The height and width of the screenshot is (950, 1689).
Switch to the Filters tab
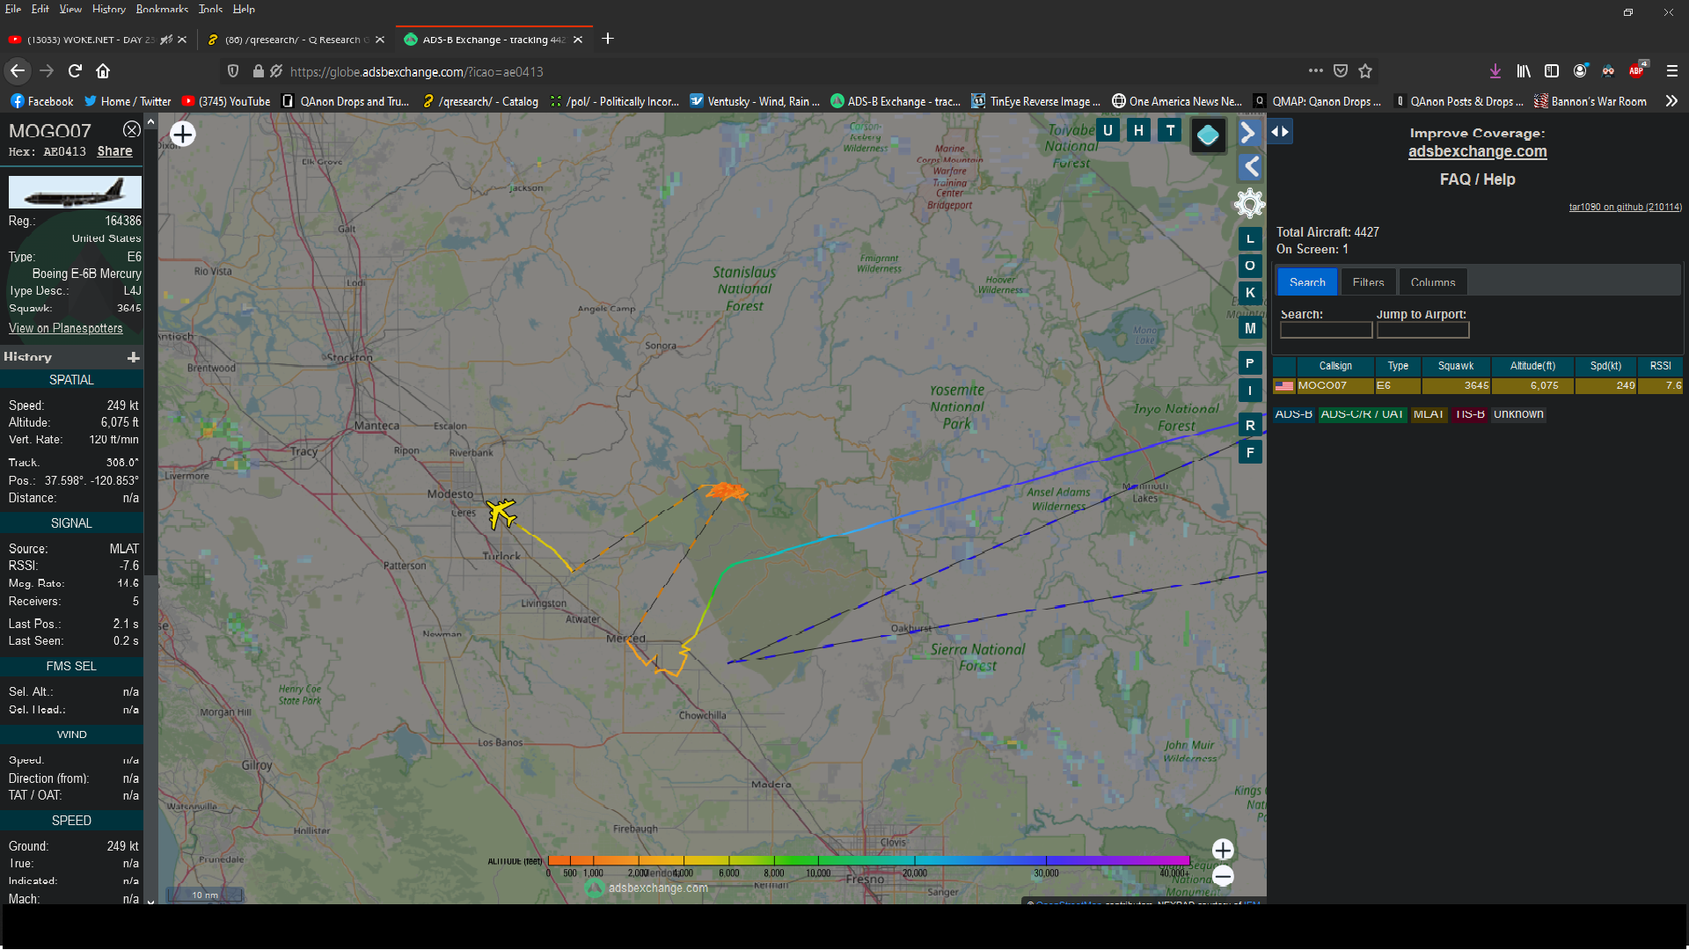(1368, 282)
